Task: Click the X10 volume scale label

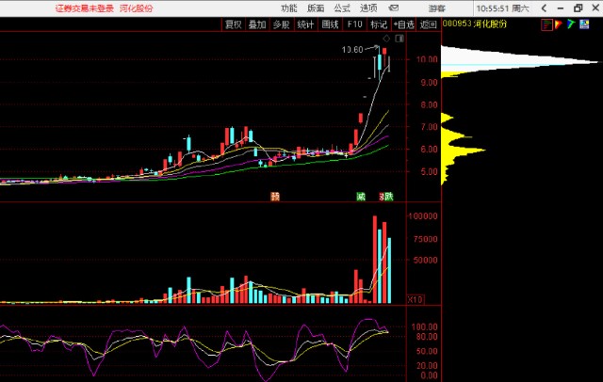Action: pyautogui.click(x=416, y=299)
